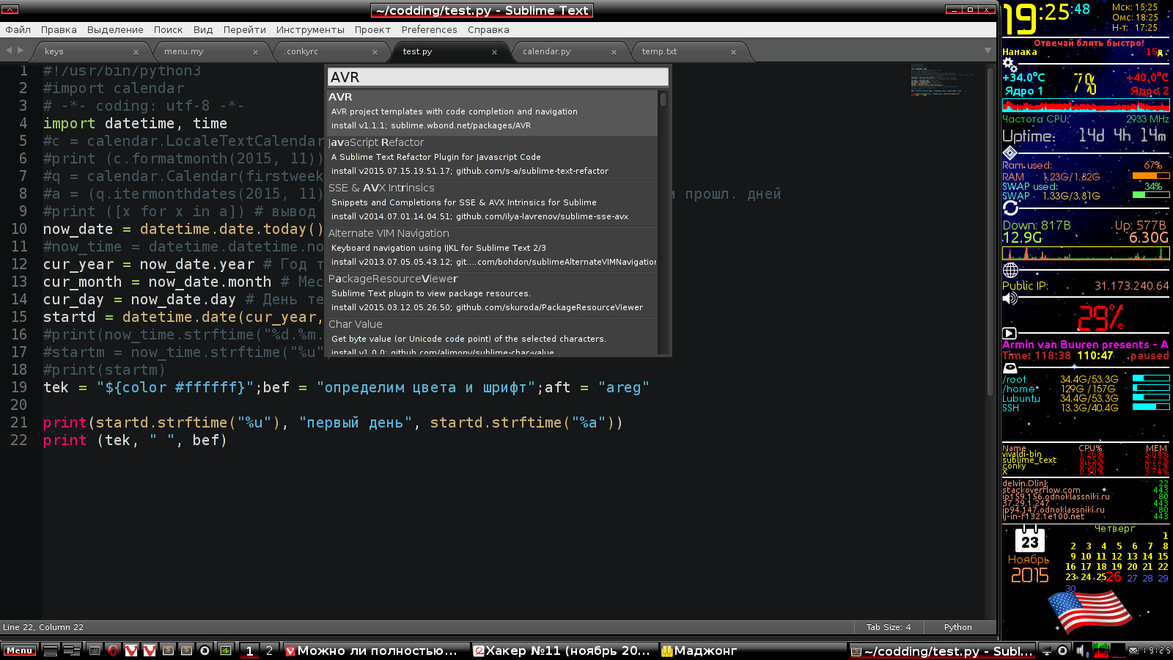The height and width of the screenshot is (660, 1173).
Task: Launch Opera from the taskbar
Action: tap(113, 650)
